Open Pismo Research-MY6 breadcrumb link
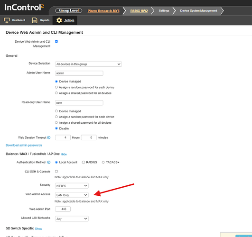Image resolution: width=252 pixels, height=237 pixels. coord(103,11)
